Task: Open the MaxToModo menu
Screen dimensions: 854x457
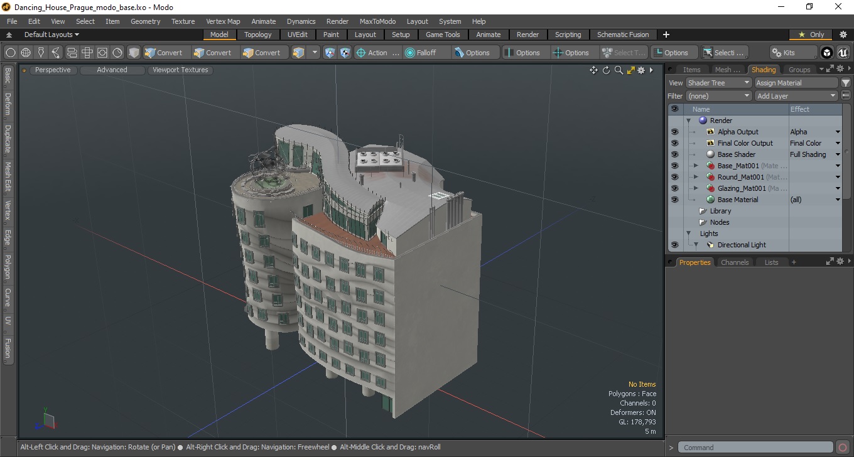Action: (377, 21)
